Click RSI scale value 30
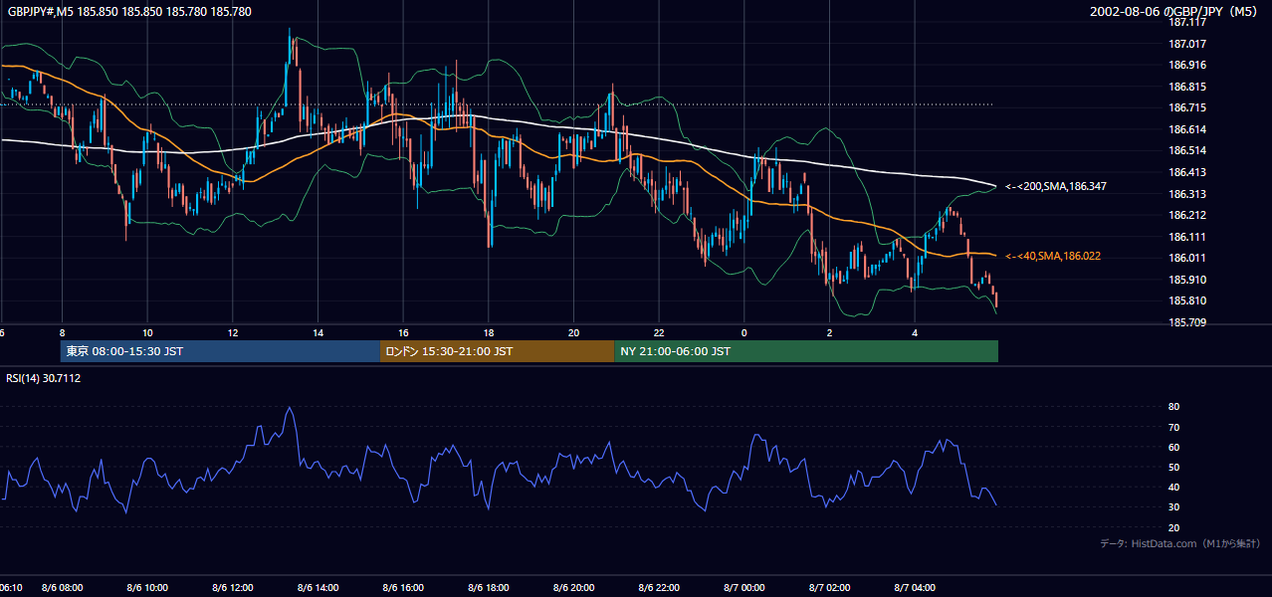 (x=1174, y=506)
